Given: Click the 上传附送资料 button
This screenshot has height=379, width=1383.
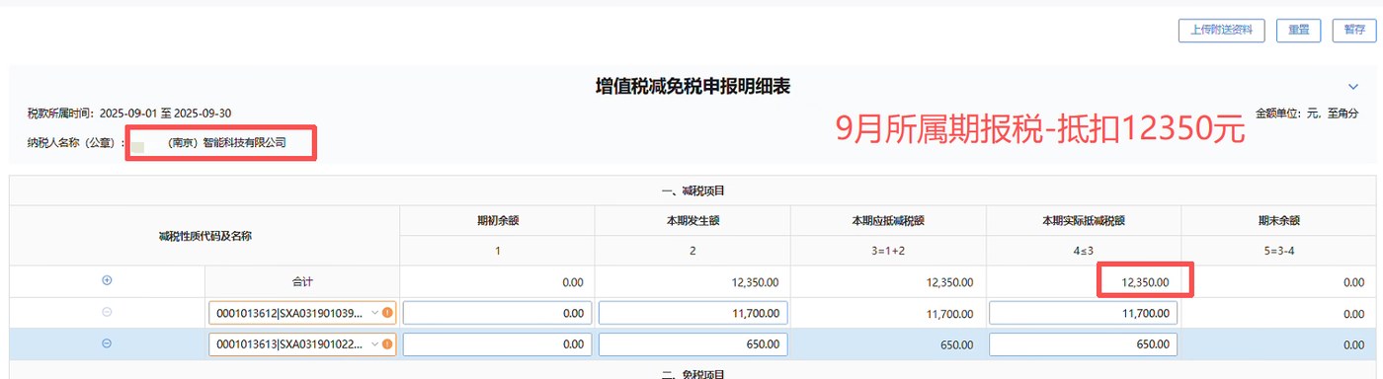Looking at the screenshot, I should pos(1222,30).
